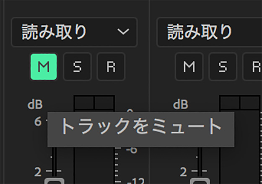Click the first track's volume fader handle
Image resolution: width=262 pixels, height=184 pixels.
pyautogui.click(x=54, y=181)
